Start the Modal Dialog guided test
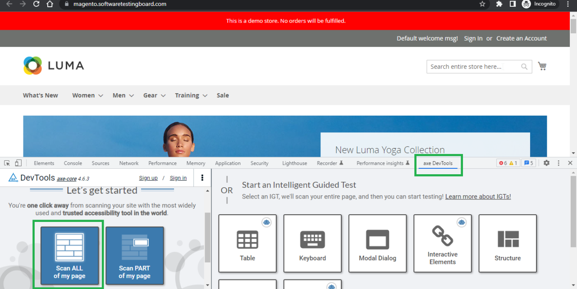 coord(377,244)
